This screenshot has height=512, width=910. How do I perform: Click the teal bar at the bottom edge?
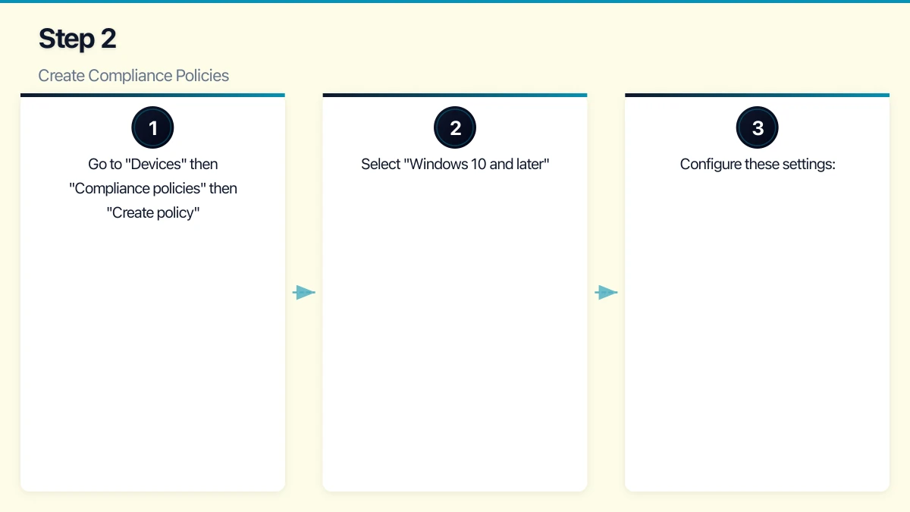(455, 508)
